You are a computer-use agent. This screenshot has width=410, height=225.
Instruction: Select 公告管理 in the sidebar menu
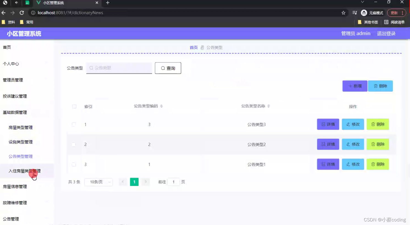11,219
